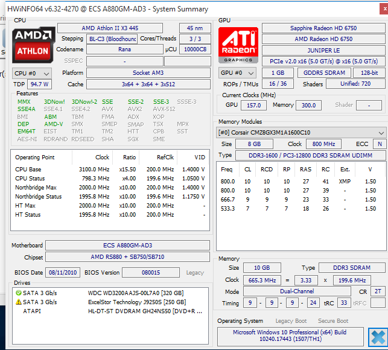Click the AMD Athlon CPU logo
The height and width of the screenshot is (350, 388).
33,45
